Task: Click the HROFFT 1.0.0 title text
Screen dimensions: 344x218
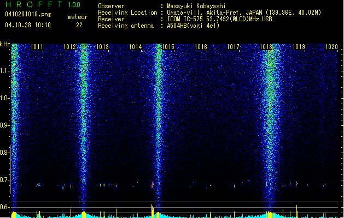Action: pos(43,4)
